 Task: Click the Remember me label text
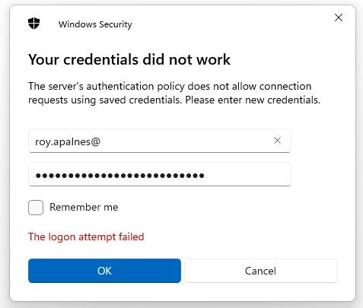pos(84,208)
